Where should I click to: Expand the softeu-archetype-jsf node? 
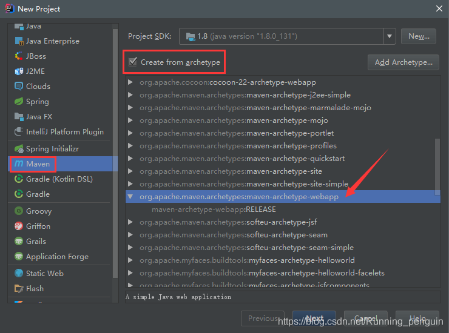[130, 222]
